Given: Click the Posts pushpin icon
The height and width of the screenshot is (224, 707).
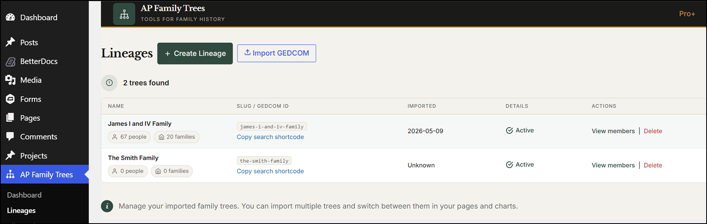Looking at the screenshot, I should (x=11, y=42).
